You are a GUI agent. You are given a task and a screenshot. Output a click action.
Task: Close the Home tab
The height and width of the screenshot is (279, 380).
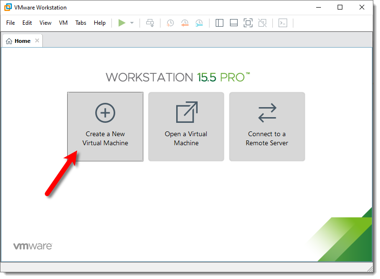37,41
